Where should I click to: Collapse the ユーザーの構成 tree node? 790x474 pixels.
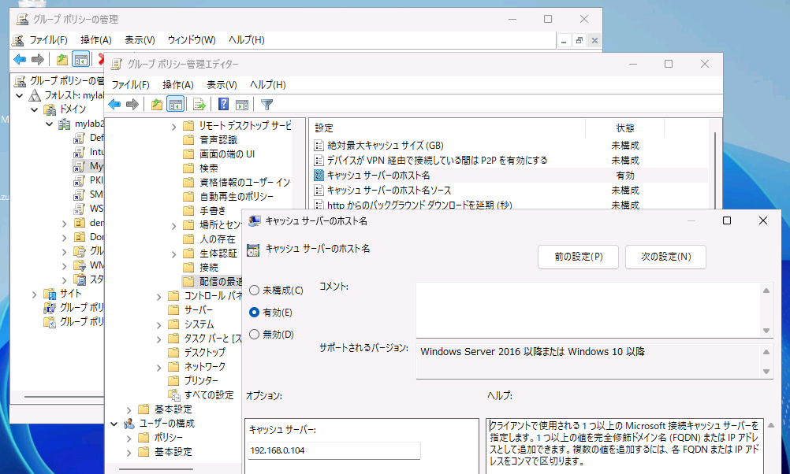114,422
